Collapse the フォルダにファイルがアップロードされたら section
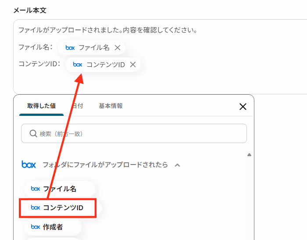Viewport: 307px width, 240px height. tap(177, 165)
